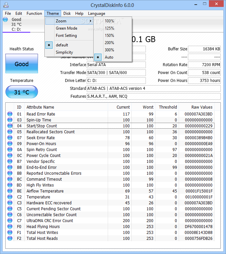Click status orb for Start/Stop Count
Image resolution: width=226 pixels, height=254 pixels.
click(x=10, y=126)
